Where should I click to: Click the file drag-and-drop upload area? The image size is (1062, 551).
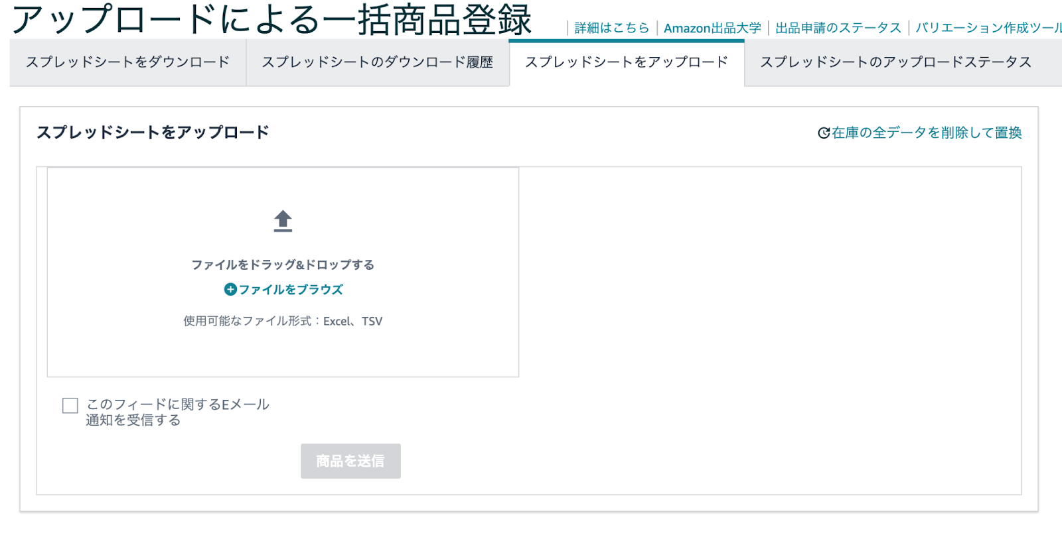(283, 272)
